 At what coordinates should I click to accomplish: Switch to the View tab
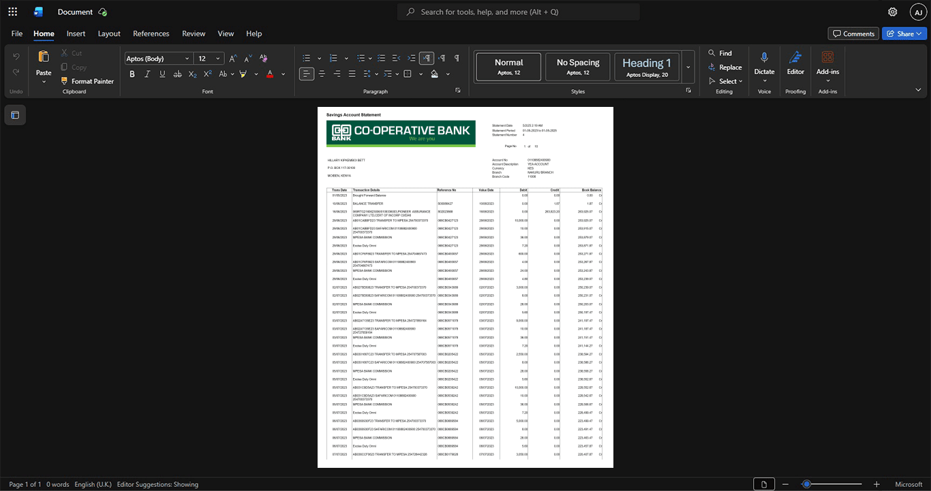[x=226, y=33]
